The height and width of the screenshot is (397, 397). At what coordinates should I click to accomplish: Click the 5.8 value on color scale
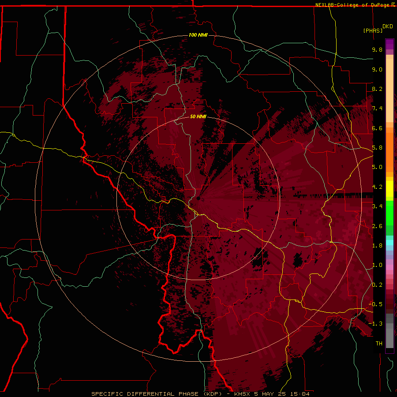tap(377, 148)
